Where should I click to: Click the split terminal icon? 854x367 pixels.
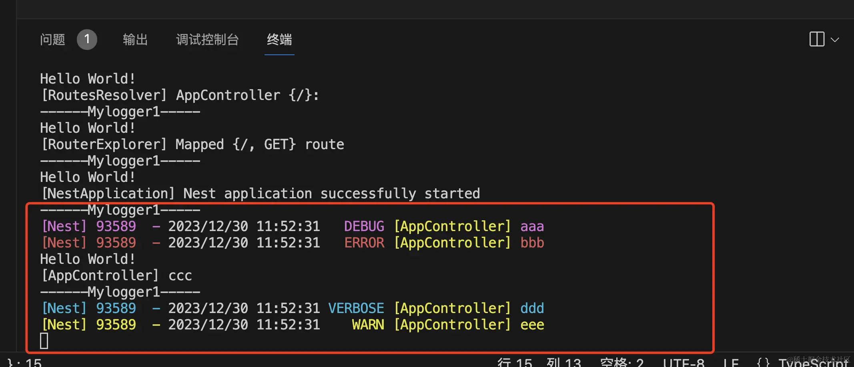tap(817, 39)
